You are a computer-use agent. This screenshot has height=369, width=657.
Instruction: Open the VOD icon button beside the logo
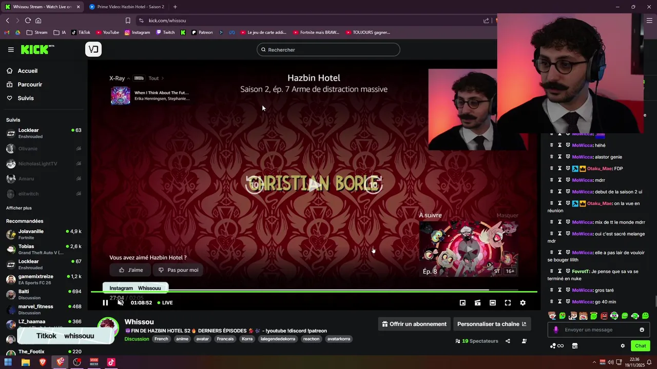[93, 49]
